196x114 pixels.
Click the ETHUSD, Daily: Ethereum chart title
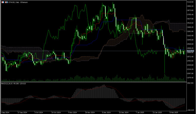coord(18,2)
